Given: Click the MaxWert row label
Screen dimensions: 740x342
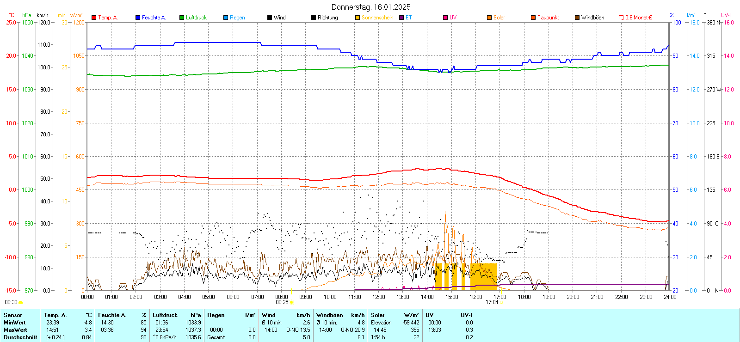Looking at the screenshot, I should (15, 330).
